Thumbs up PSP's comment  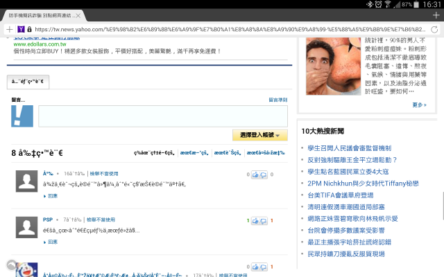point(255,221)
